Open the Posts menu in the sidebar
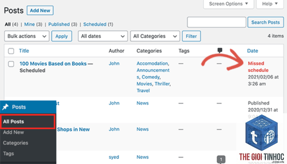Image resolution: width=287 pixels, height=164 pixels. coord(28,107)
